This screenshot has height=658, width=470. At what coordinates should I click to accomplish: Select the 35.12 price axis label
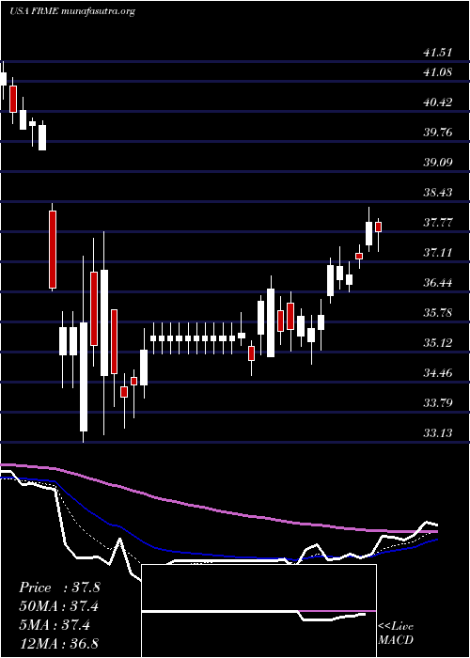tap(438, 343)
